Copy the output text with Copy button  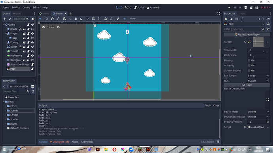pyautogui.click(x=208, y=105)
